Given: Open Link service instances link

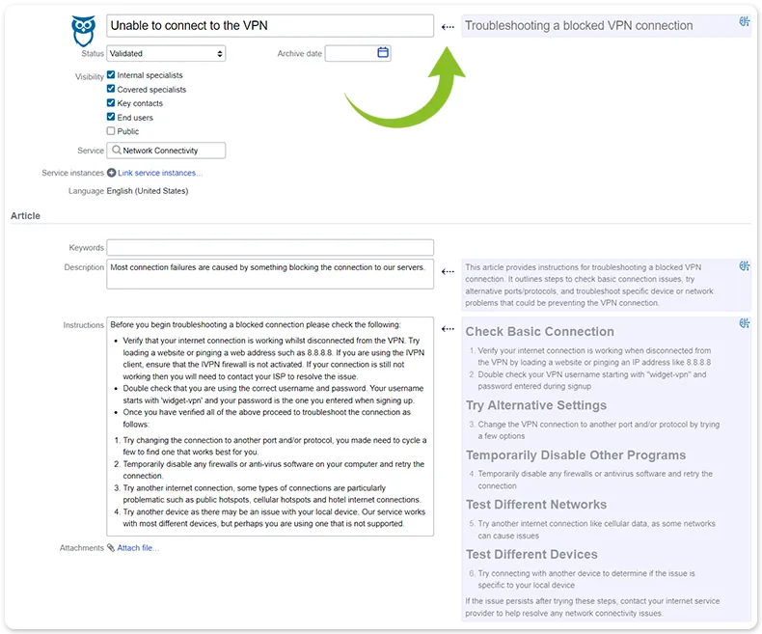Looking at the screenshot, I should pos(160,173).
